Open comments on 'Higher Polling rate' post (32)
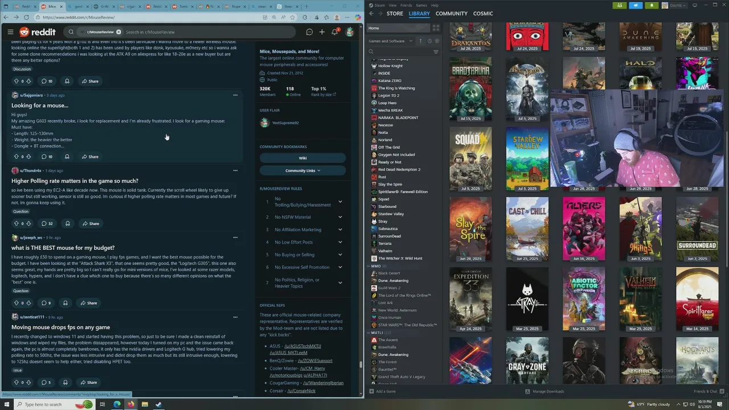Screen dimensions: 729x410 [x=47, y=223]
